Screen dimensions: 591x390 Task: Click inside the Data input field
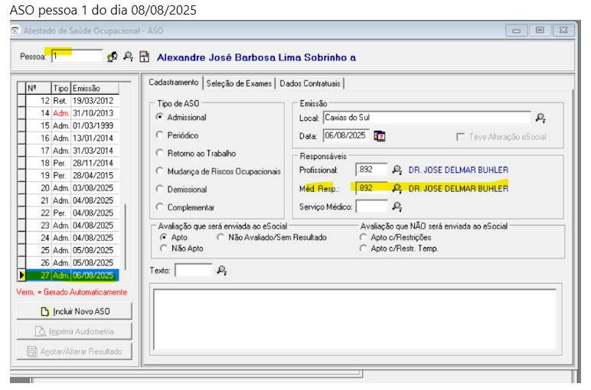(345, 136)
